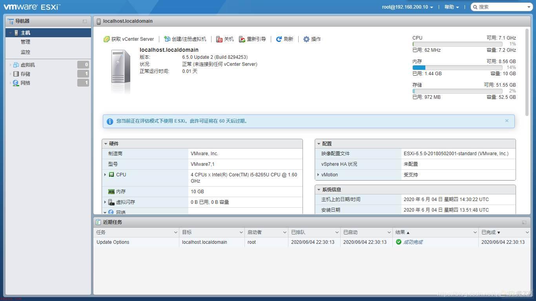
Task: Click target localhost.localdomain in task row
Action: (204, 242)
